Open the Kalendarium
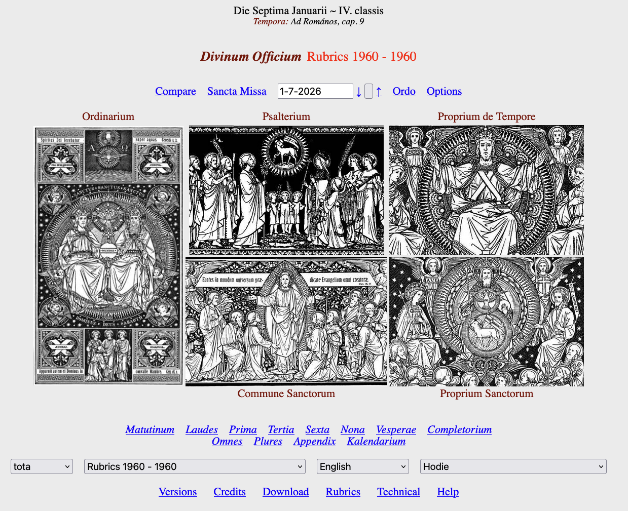 (376, 441)
